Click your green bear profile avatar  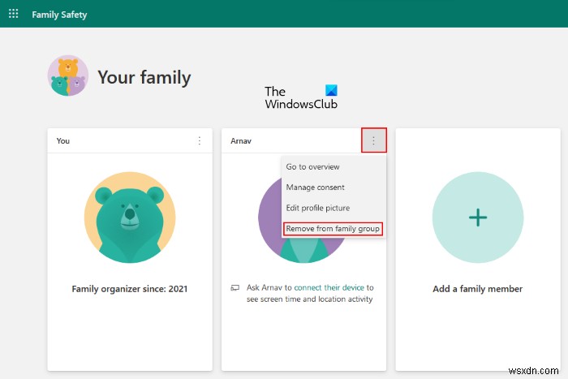point(130,217)
